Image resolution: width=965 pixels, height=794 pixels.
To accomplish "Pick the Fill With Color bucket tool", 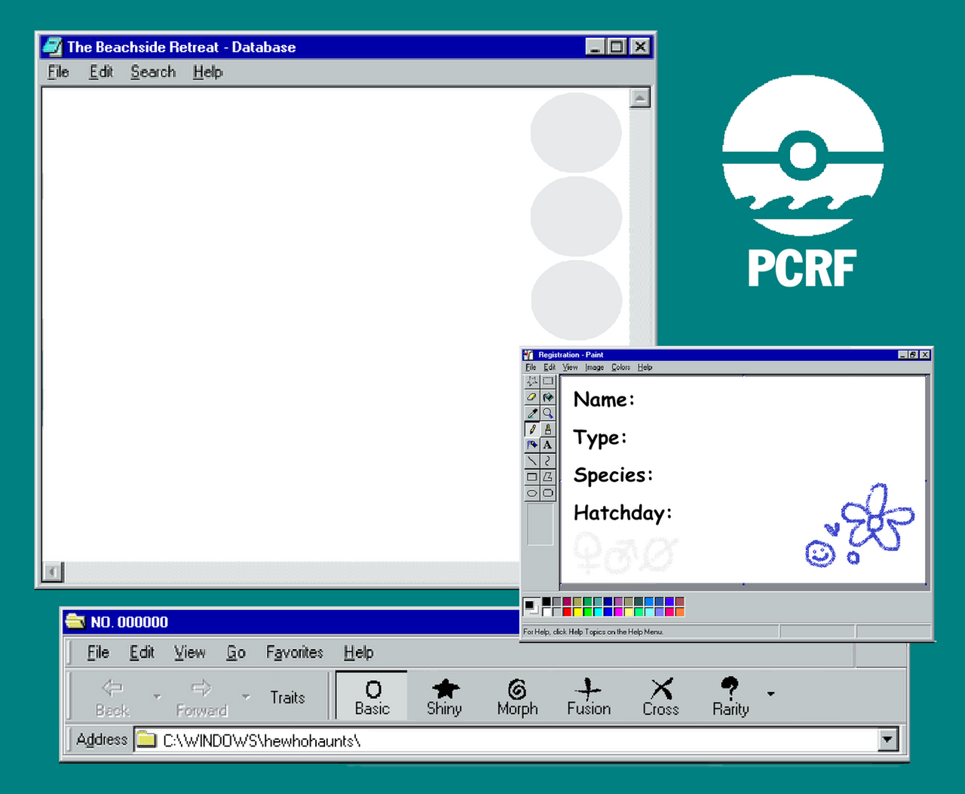I will (548, 397).
